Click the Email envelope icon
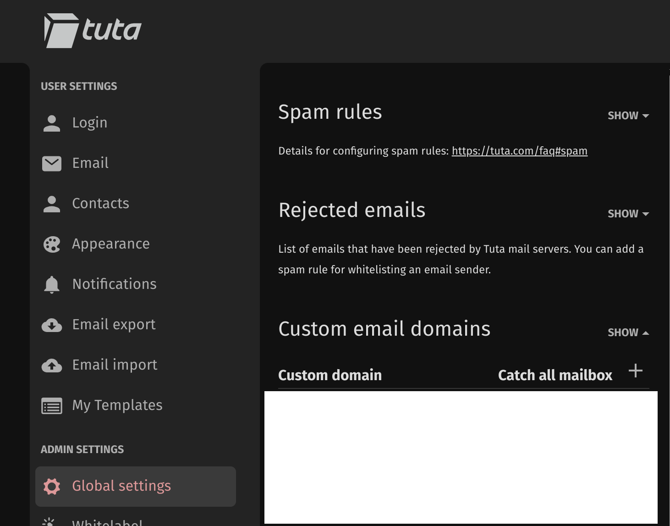Screen dimensions: 670x526 (52, 163)
